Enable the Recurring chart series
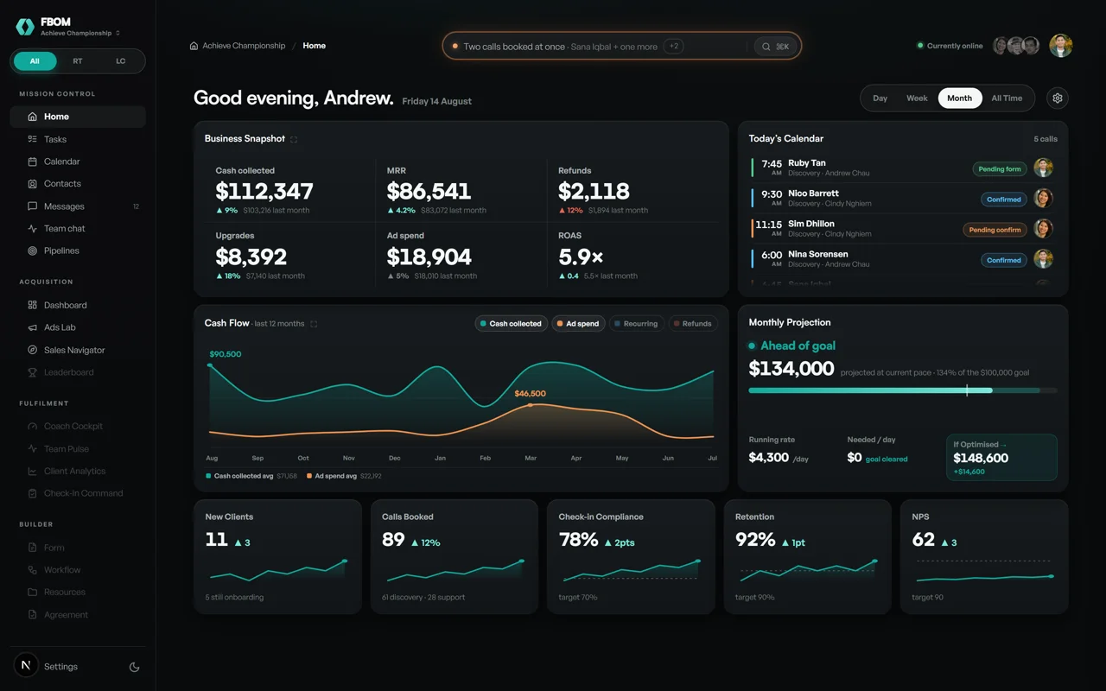Viewport: 1106px width, 691px height. [x=635, y=324]
